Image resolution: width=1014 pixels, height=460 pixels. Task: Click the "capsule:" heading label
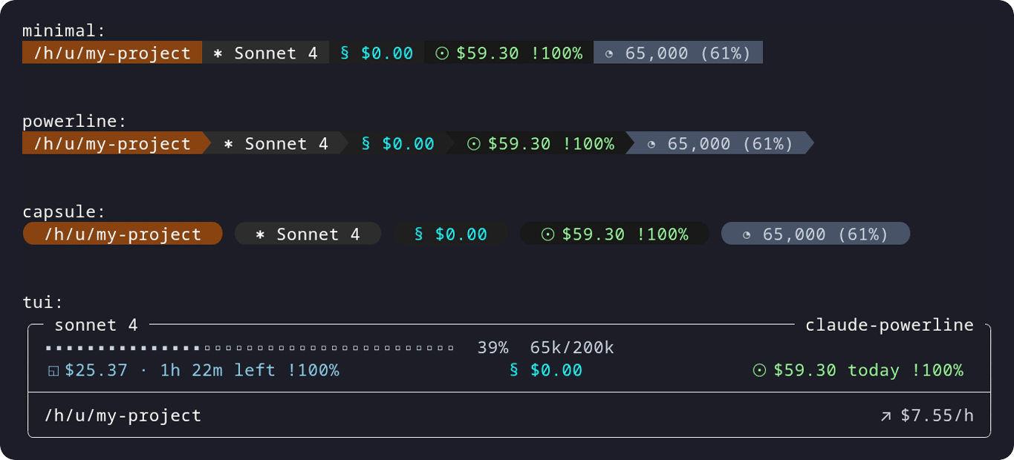tap(64, 212)
